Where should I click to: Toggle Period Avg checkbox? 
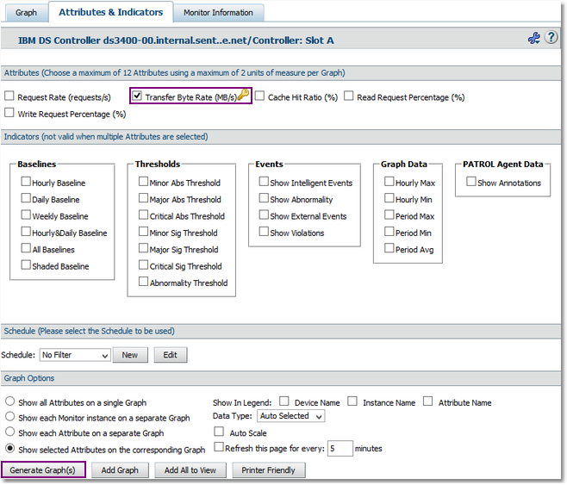pos(389,248)
